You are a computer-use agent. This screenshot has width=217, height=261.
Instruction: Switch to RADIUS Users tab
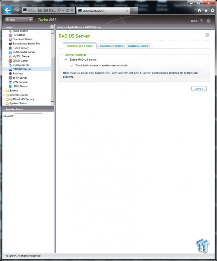pos(138,46)
